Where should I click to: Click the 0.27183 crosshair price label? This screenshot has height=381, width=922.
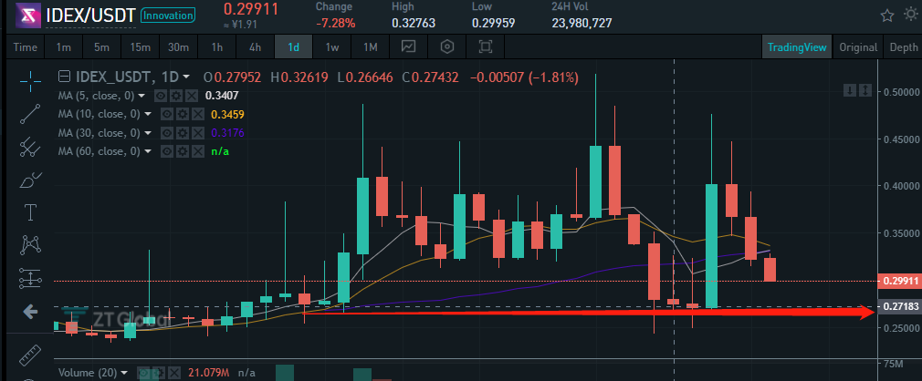click(x=898, y=306)
